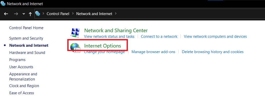The image size is (265, 106).
Task: Open Network and Sharing Center heading
Action: pyautogui.click(x=116, y=31)
